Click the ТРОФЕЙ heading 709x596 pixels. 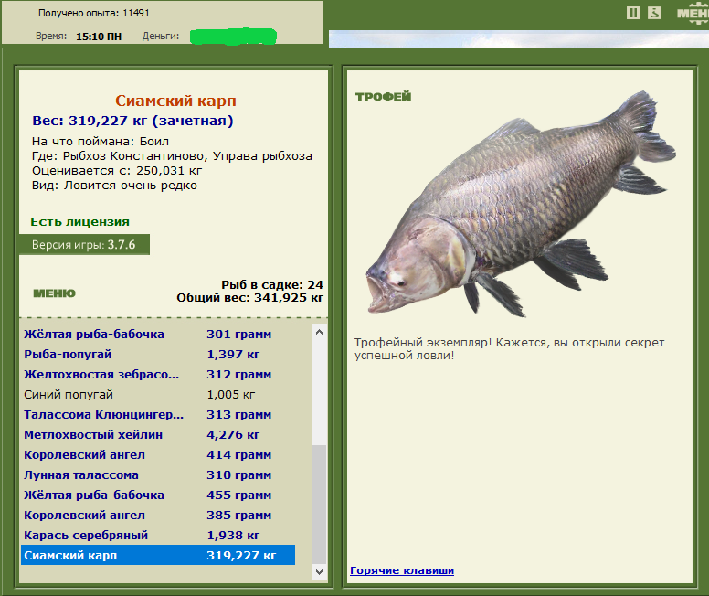tap(384, 96)
